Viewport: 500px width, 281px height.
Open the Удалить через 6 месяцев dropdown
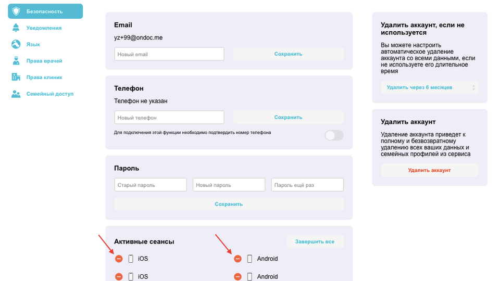(x=429, y=87)
